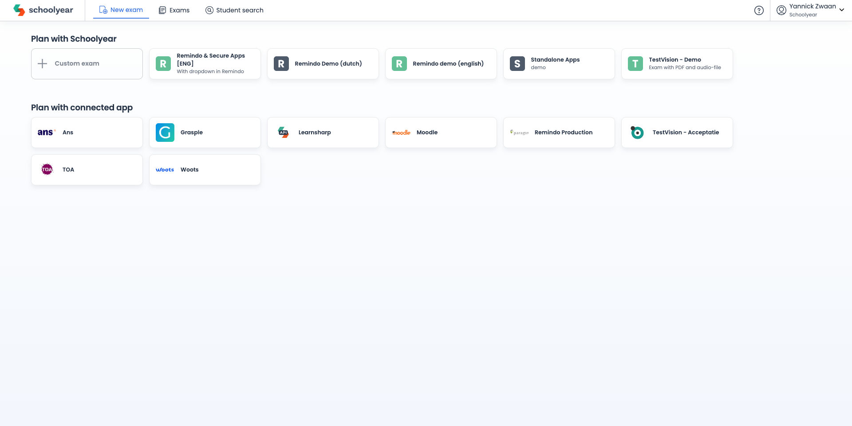The width and height of the screenshot is (852, 426).
Task: Click the dark R icon of Remindo Demo (dutch)
Action: click(281, 64)
